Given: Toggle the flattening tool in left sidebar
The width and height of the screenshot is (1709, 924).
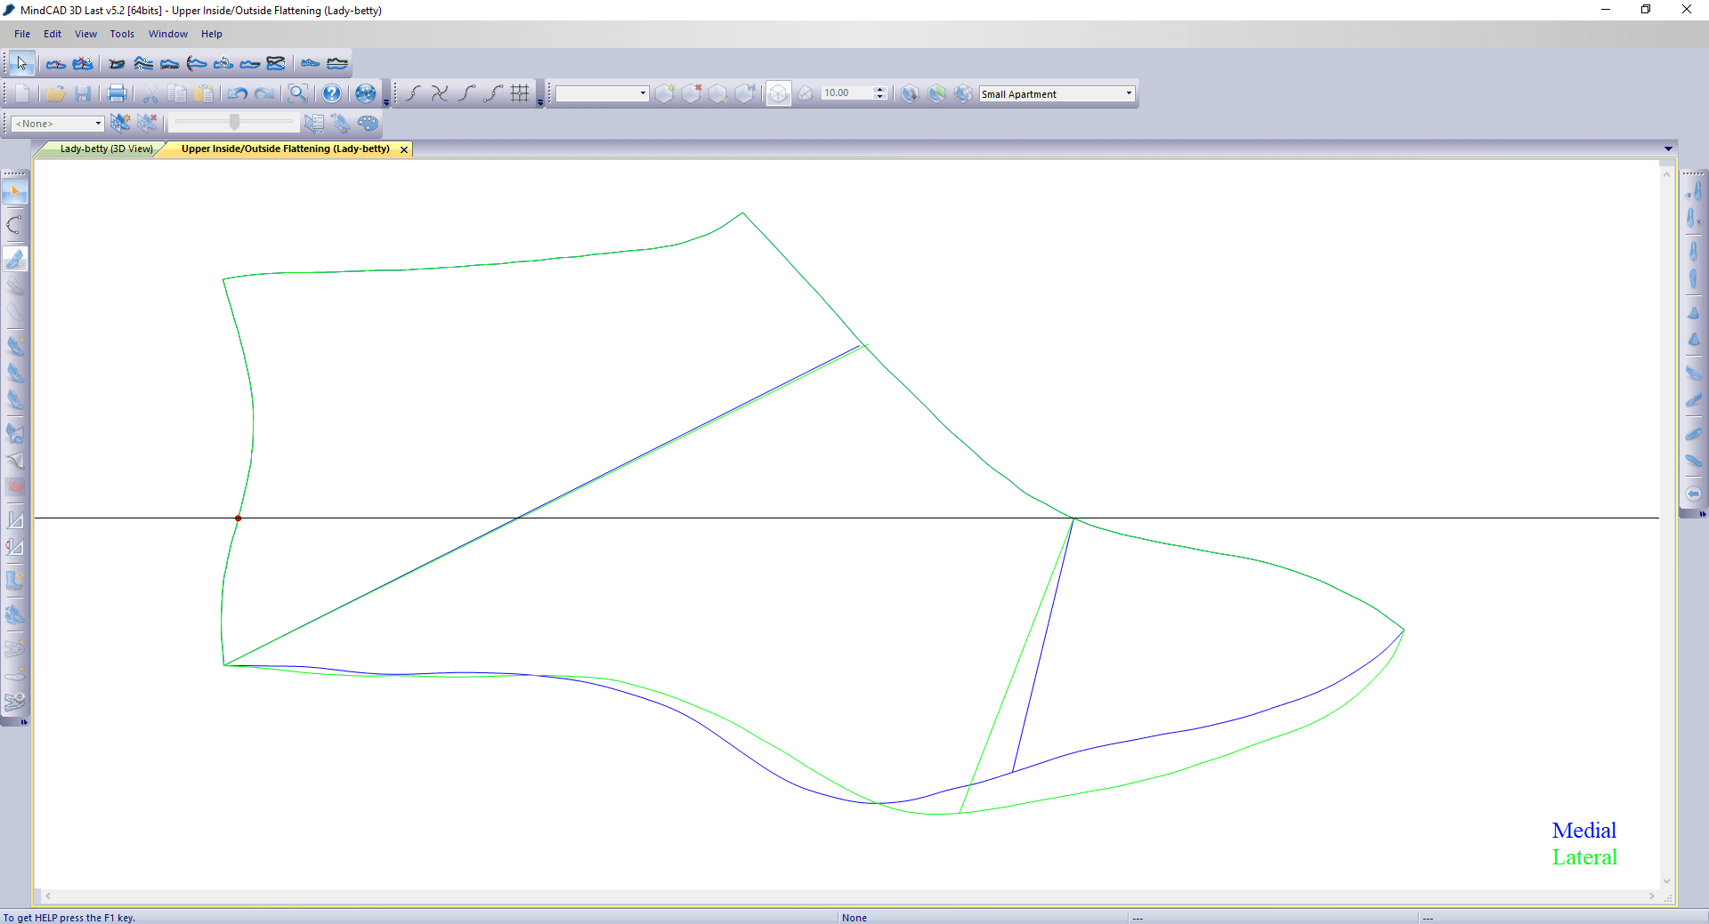Looking at the screenshot, I should coord(15,259).
